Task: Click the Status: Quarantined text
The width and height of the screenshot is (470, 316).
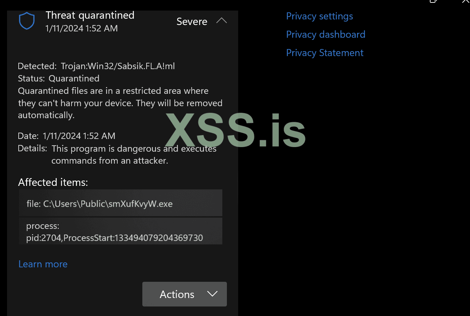Action: coord(58,78)
